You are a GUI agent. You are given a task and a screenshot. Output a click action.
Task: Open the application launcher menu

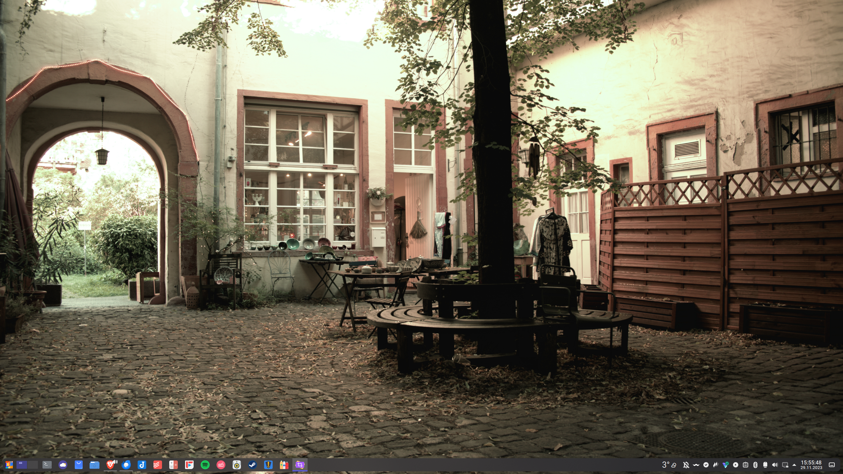coord(9,465)
